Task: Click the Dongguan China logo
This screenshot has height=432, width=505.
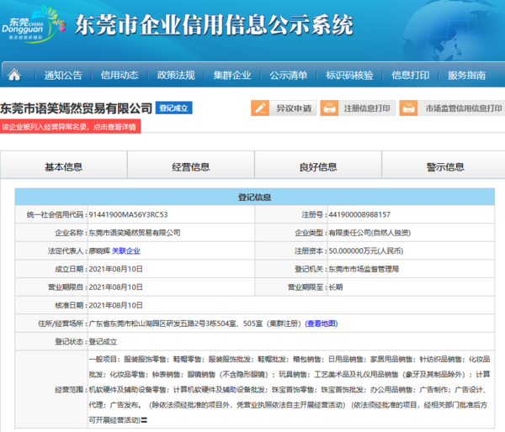Action: pos(34,24)
